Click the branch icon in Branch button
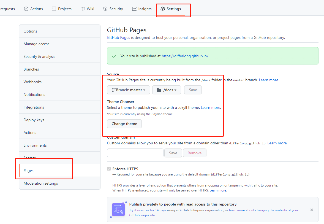Viewport: 324px width, 224px height. coord(114,90)
